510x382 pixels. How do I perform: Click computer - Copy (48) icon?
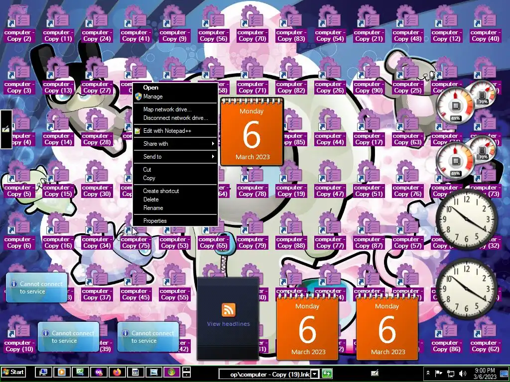click(x=407, y=24)
